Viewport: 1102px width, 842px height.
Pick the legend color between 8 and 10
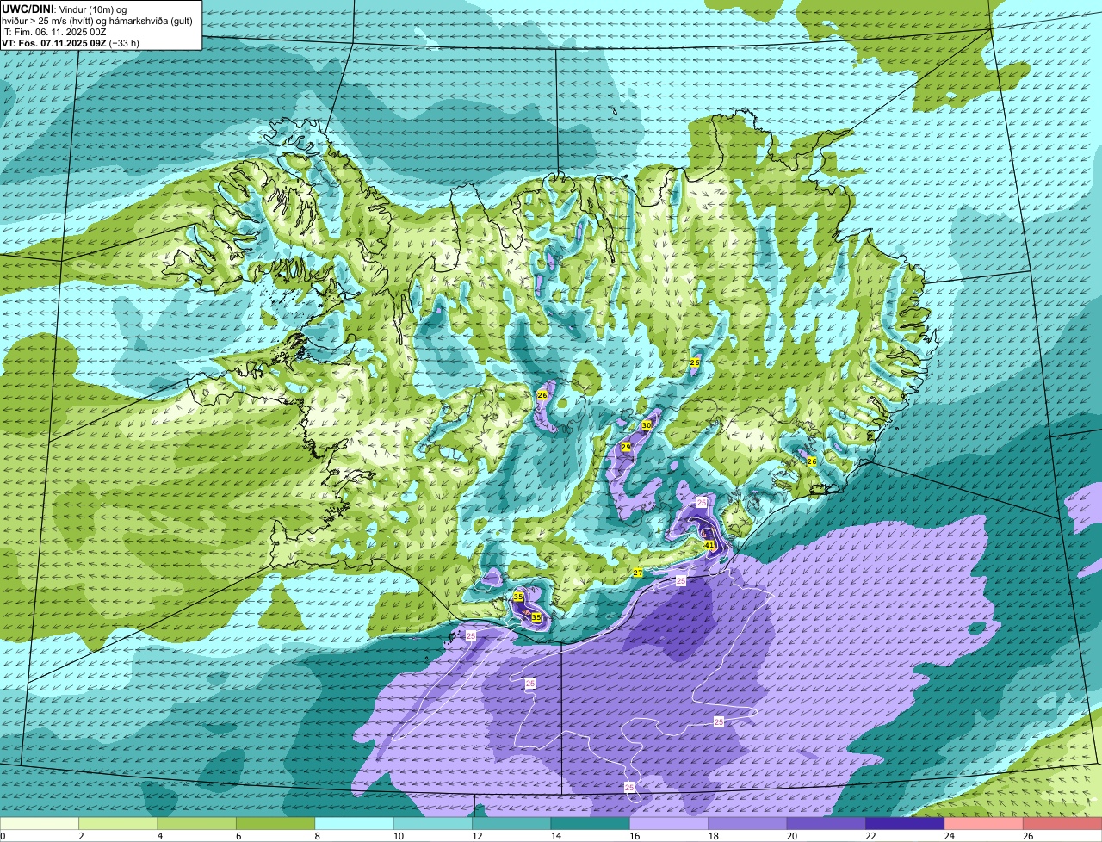coord(355,823)
